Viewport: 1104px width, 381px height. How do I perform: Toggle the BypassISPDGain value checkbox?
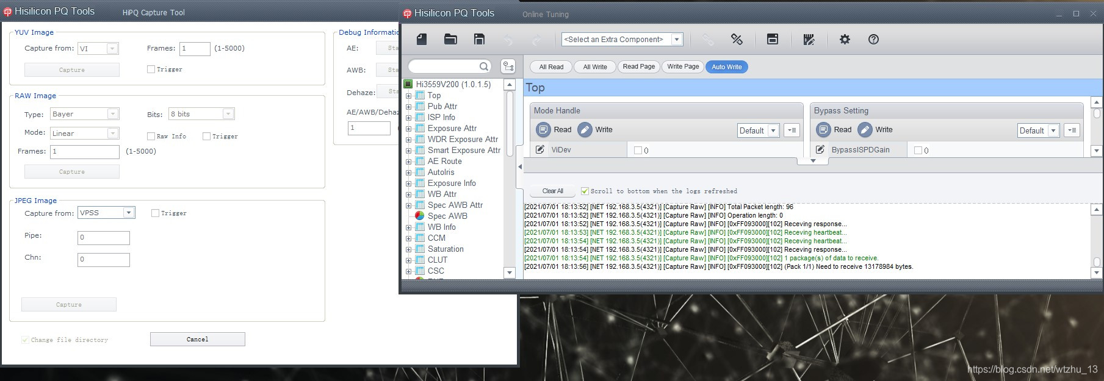click(918, 151)
